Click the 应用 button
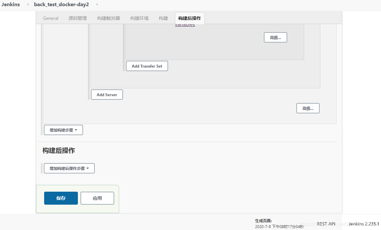 click(97, 198)
